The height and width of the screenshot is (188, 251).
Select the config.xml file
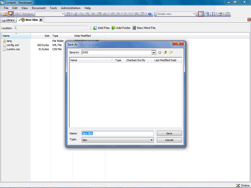coord(13,45)
